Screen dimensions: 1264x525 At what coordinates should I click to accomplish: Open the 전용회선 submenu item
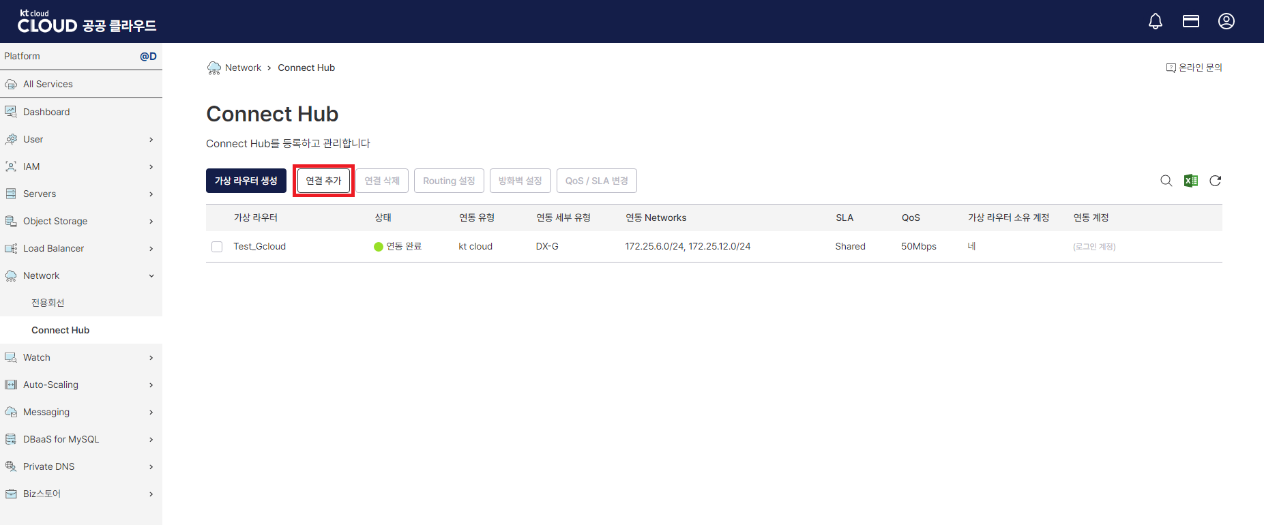[x=48, y=303]
